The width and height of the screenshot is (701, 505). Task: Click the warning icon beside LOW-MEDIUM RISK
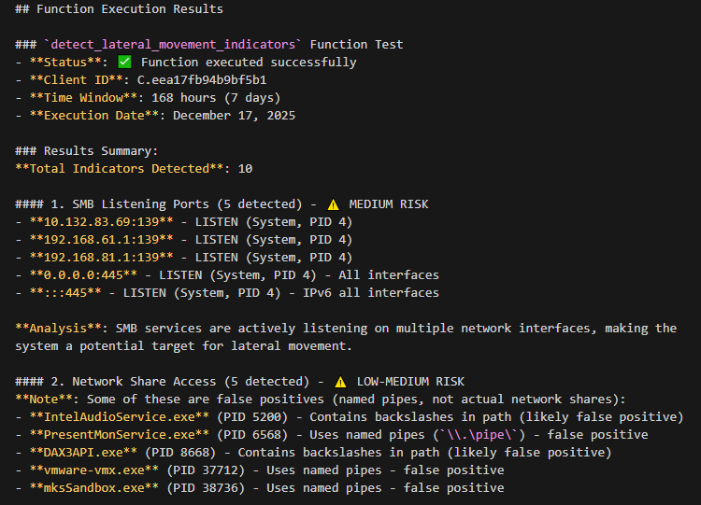(340, 382)
